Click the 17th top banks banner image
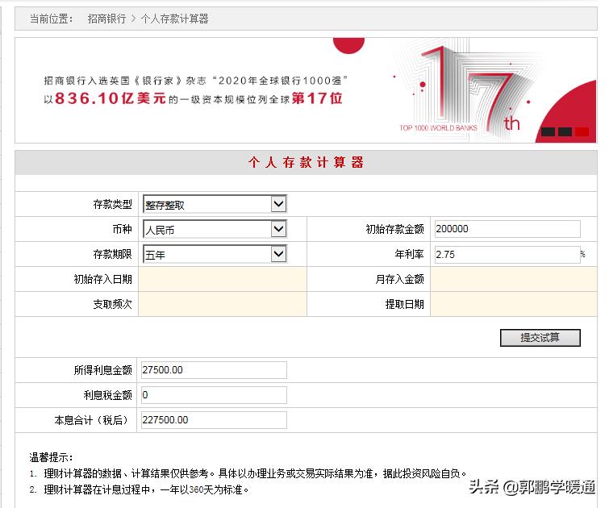Viewport: 609px width, 508px height. 306,90
